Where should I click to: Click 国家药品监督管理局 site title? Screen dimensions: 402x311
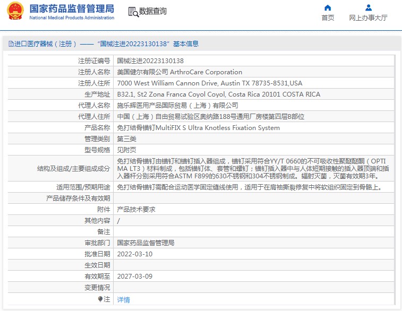[x=72, y=8]
